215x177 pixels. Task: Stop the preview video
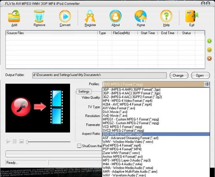21,141
